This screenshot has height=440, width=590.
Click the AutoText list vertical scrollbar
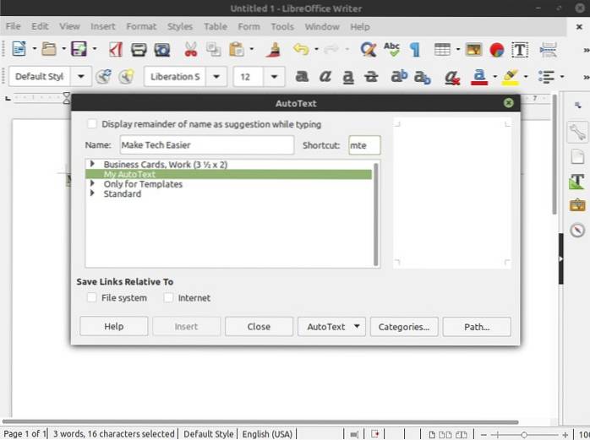tap(375, 215)
